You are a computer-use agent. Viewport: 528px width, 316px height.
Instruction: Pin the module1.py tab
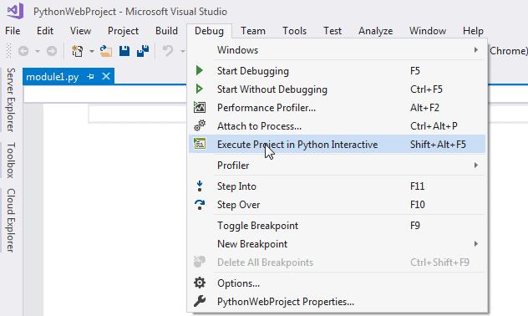tap(90, 77)
